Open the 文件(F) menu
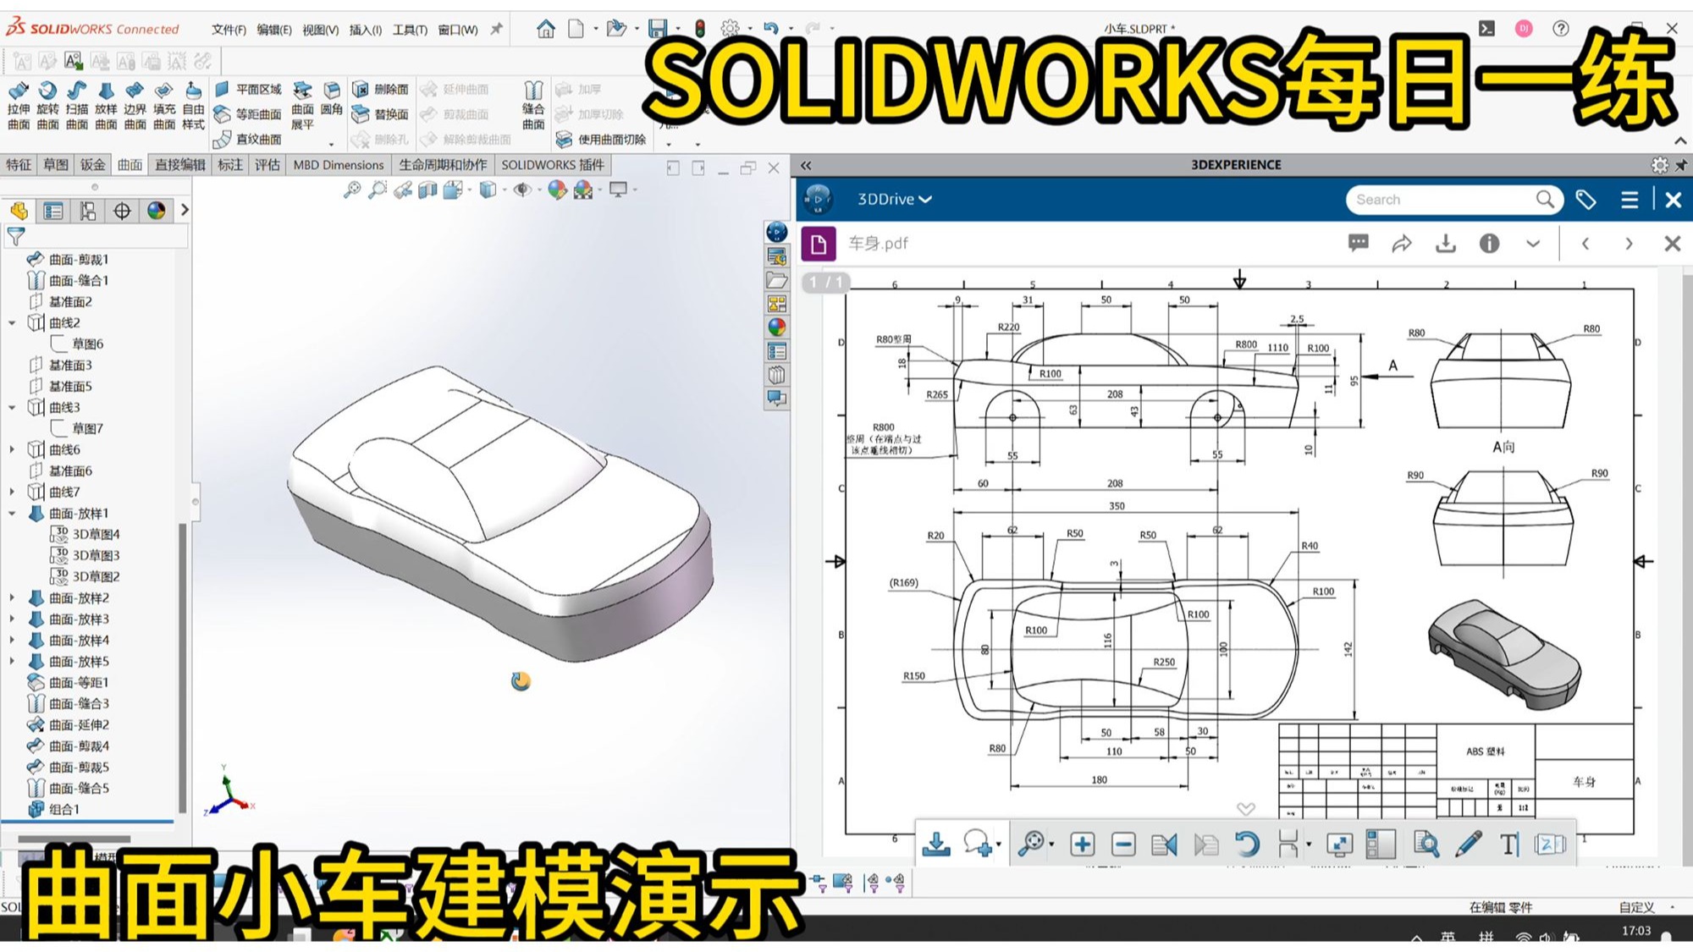 [x=229, y=30]
